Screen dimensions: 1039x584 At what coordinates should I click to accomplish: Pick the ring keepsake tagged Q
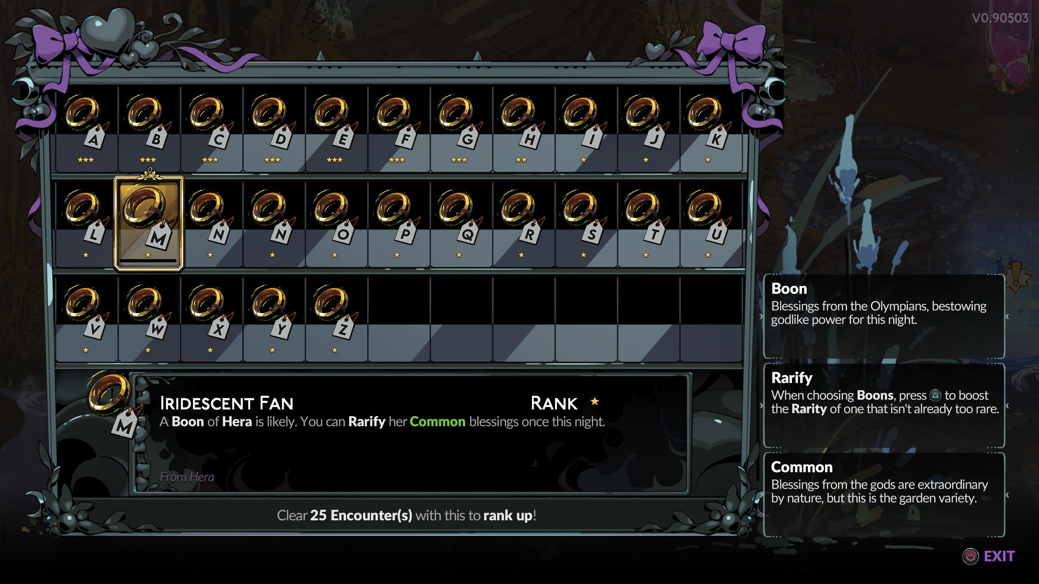click(x=460, y=223)
